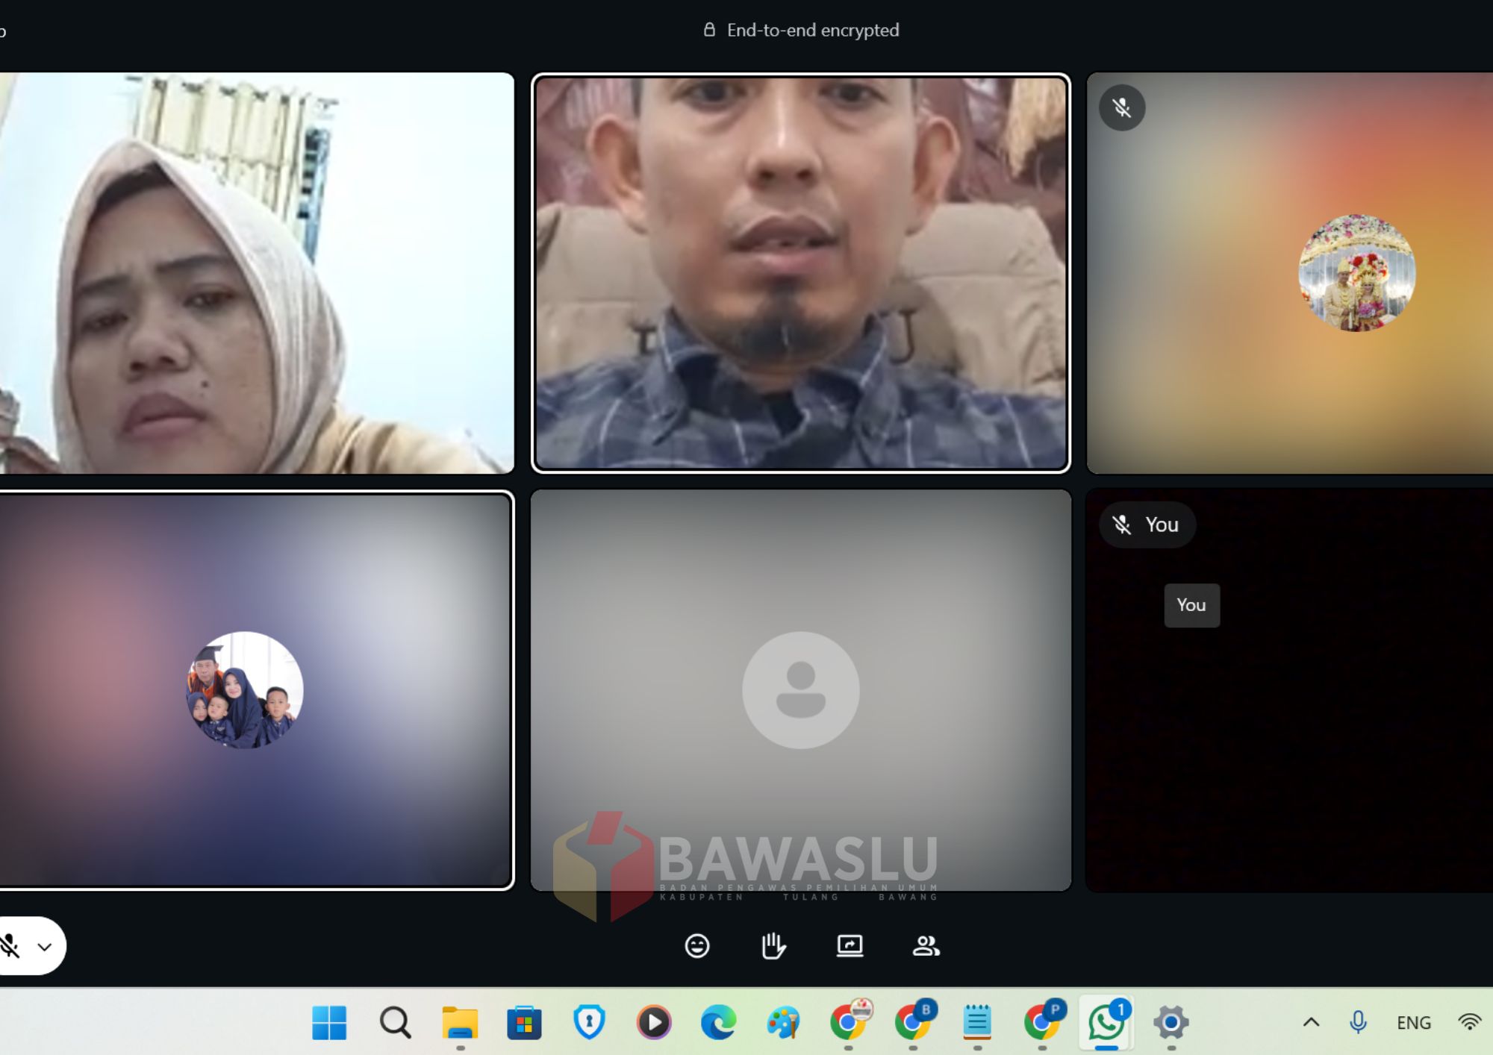Viewport: 1493px width, 1055px height.
Task: Click the raise hand icon
Action: click(x=773, y=946)
